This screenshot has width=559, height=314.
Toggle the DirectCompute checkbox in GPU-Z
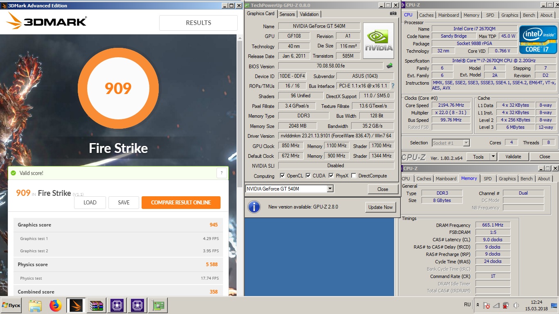coord(354,176)
